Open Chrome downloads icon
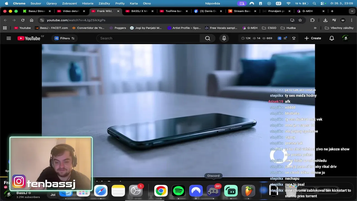 click(x=325, y=20)
